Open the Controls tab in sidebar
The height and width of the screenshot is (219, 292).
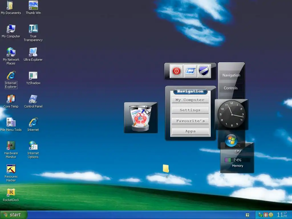[x=231, y=88]
